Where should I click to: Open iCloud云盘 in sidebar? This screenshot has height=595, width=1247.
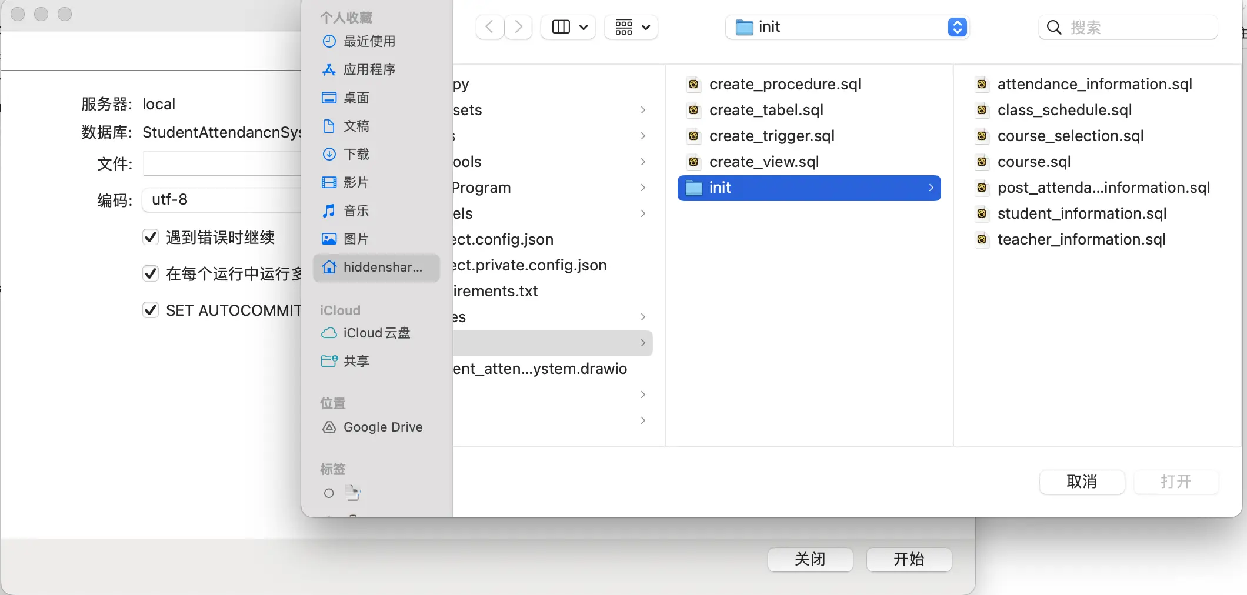tap(376, 333)
